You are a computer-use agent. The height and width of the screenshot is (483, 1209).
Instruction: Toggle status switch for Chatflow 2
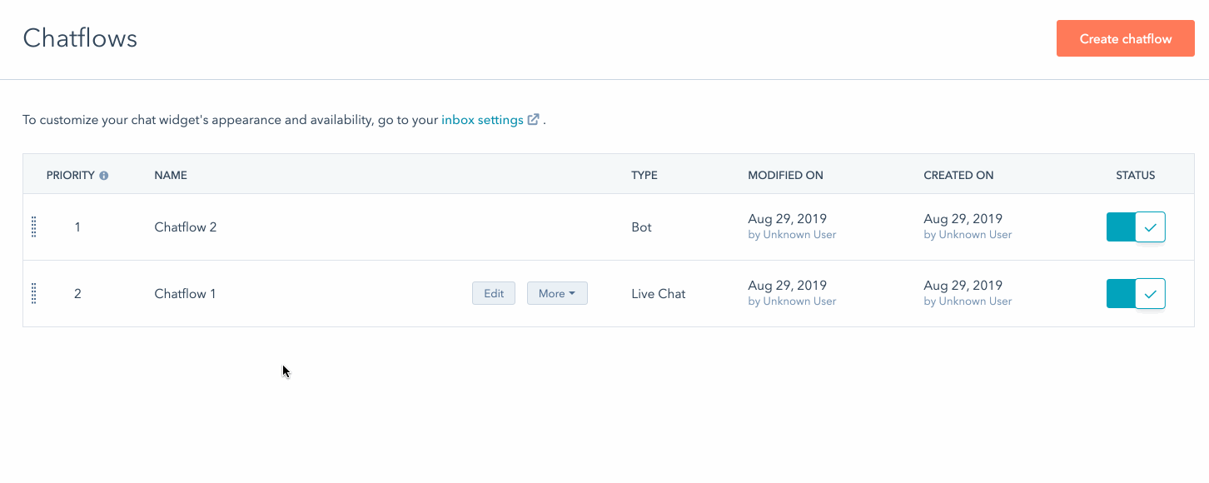click(x=1135, y=227)
